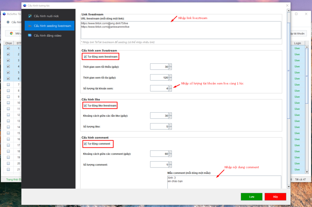Close the Cấu hình tương tác dialog
This screenshot has width=312, height=207.
287,5
